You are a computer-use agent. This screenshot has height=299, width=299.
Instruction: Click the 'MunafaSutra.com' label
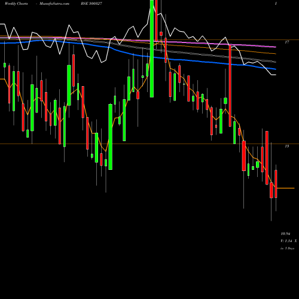tap(54, 4)
